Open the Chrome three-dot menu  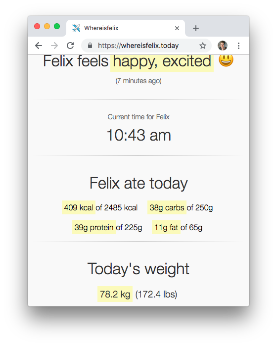click(x=238, y=46)
